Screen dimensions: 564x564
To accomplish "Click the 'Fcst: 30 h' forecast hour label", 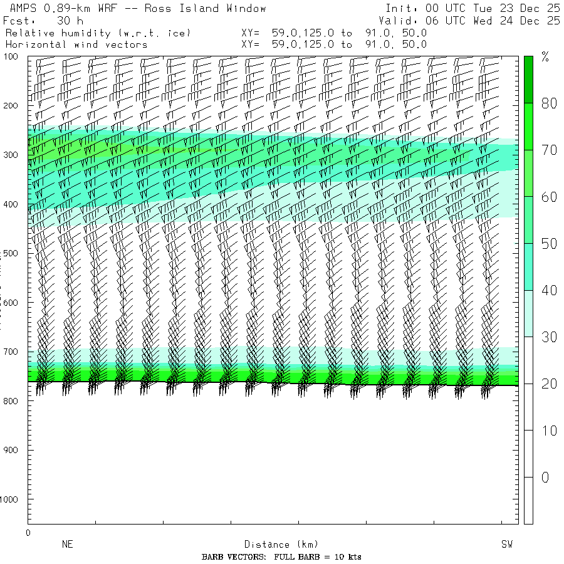I will [43, 20].
